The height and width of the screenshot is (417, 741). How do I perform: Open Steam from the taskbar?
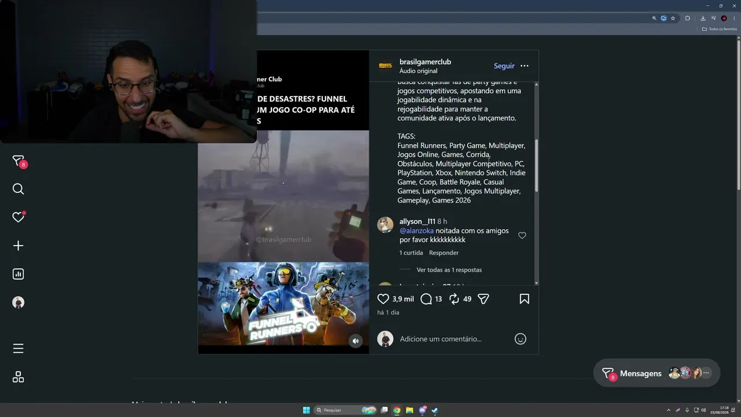(x=435, y=410)
